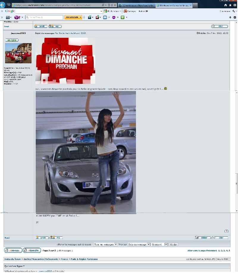This screenshot has width=238, height=273.
Task: Go back with the browser back arrow
Action: pyautogui.click(x=2, y=5)
